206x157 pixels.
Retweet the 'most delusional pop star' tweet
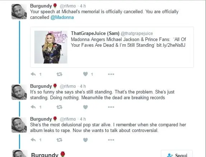59,140
